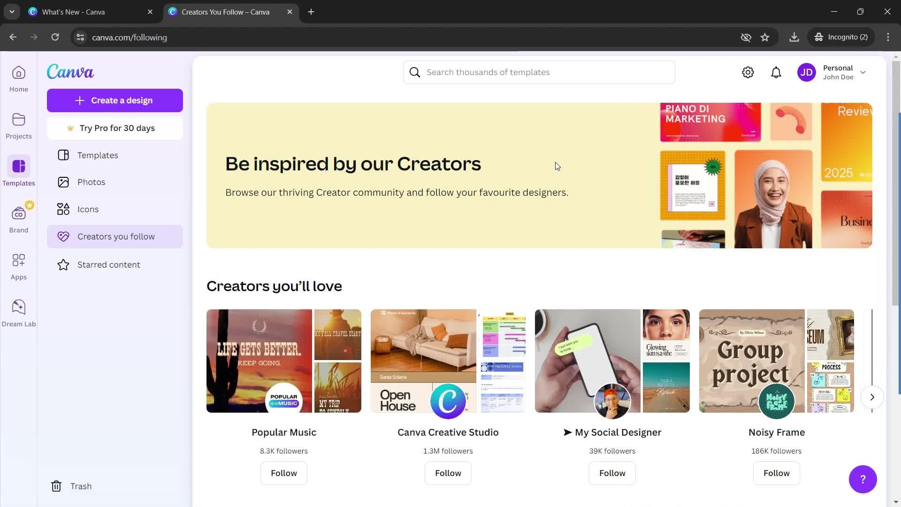Click the Creators you follow menu item

point(115,236)
